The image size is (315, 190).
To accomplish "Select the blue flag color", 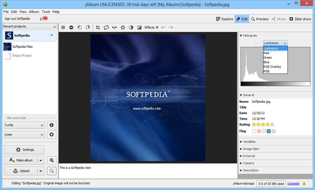I will 269,131.
